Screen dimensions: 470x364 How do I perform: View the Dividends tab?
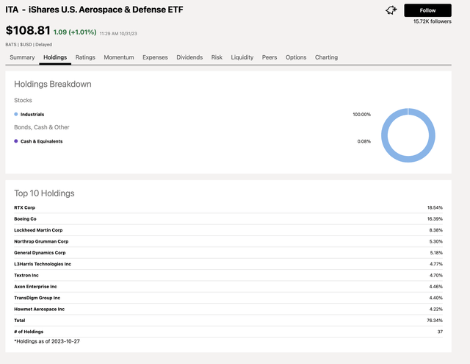(189, 57)
